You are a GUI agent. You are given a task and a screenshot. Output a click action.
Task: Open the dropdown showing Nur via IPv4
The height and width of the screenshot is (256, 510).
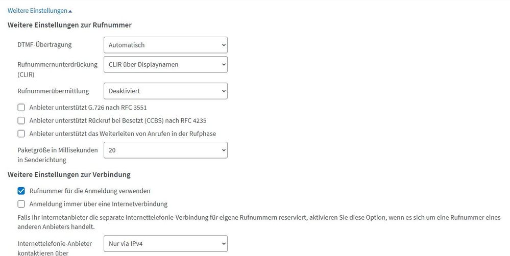(165, 243)
